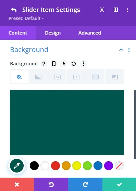Image resolution: width=136 pixels, height=191 pixels.
Task: Collapse the Background section with the chevron
Action: click(121, 50)
